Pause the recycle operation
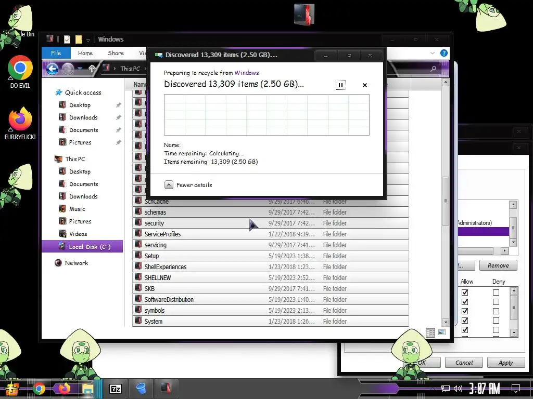 pyautogui.click(x=340, y=85)
